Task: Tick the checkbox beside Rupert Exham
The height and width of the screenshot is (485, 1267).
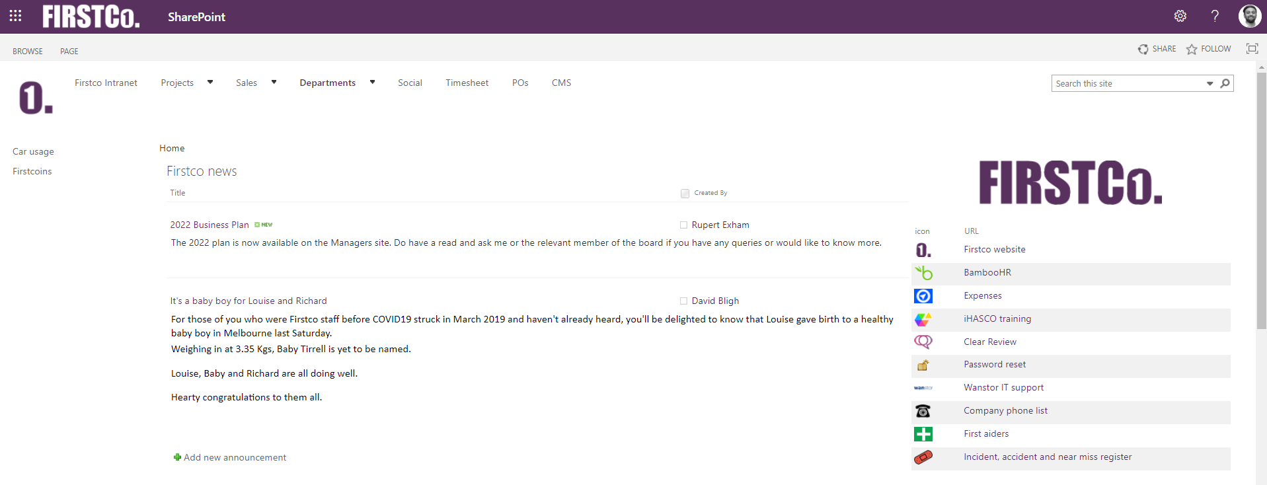Action: pyautogui.click(x=684, y=225)
